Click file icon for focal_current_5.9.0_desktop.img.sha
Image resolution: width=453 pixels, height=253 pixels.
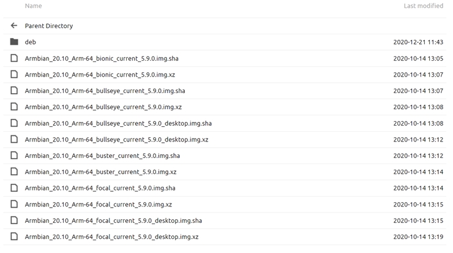click(x=14, y=221)
